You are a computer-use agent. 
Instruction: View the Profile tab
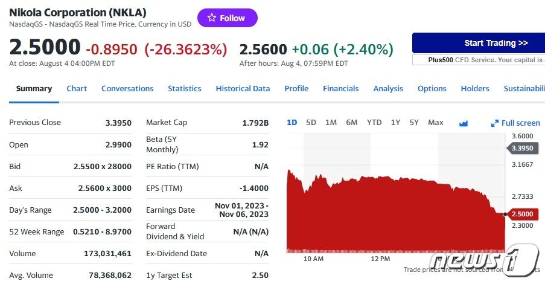coord(296,88)
